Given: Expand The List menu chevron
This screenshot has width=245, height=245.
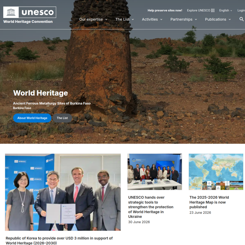Looking at the screenshot, I should (x=133, y=20).
